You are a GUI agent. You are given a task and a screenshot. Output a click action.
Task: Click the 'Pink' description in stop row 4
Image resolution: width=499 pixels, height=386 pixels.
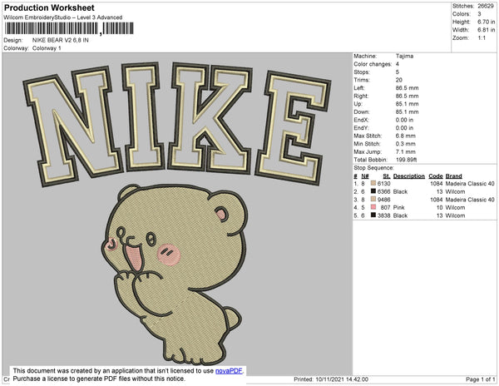(398, 207)
